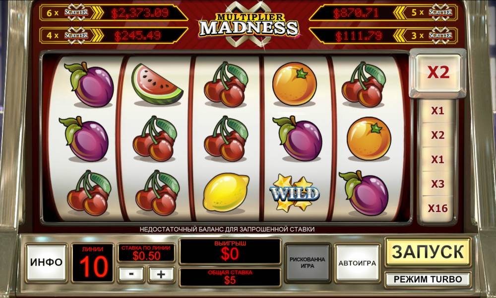
Task: Click the yellow lemon symbol
Action: [226, 193]
